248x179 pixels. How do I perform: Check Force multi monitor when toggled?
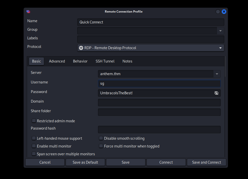pos(101,146)
